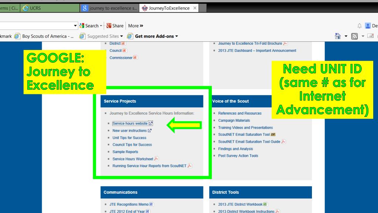Click inside the toolbar search field

click(x=36, y=26)
